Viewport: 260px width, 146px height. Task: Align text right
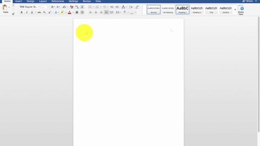click(x=101, y=13)
